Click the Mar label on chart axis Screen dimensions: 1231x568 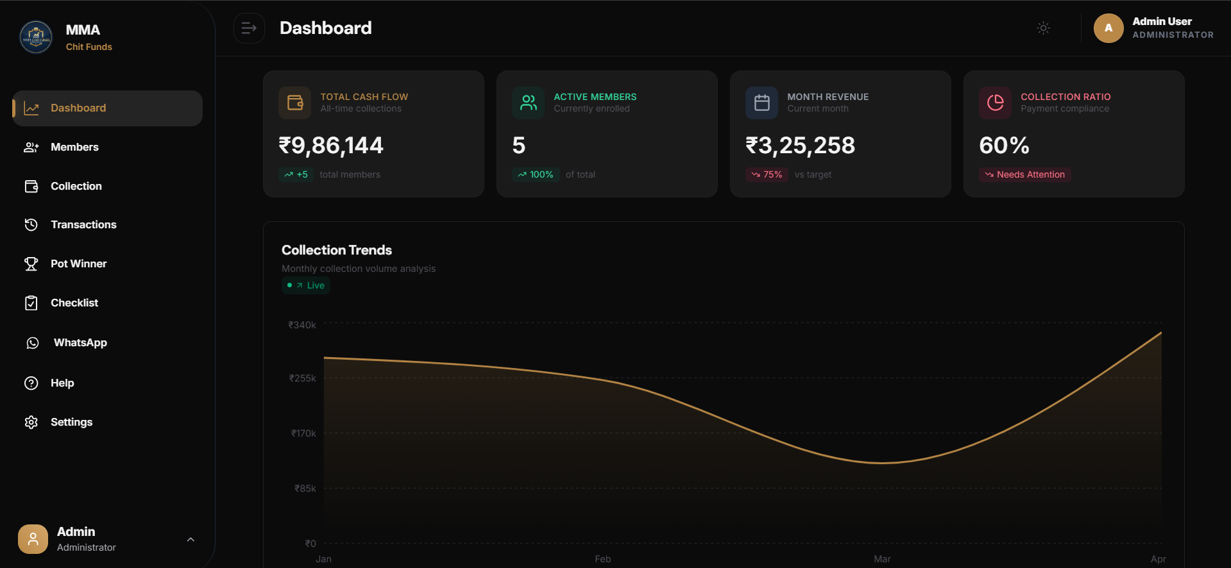coord(882,559)
